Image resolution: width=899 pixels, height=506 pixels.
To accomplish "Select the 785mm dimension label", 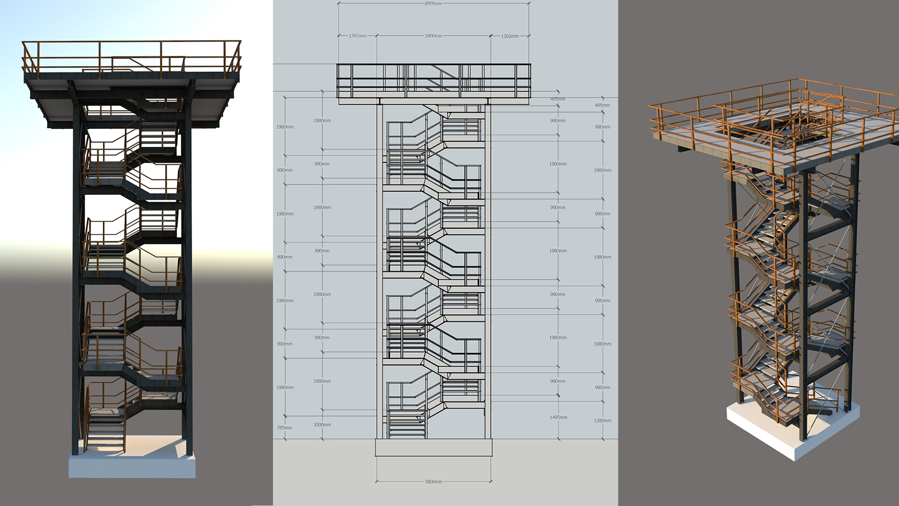I will click(x=285, y=428).
